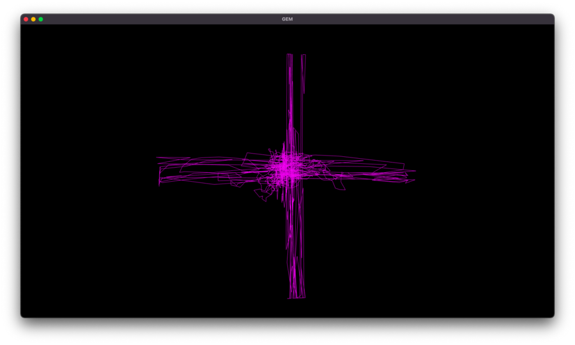Close the GEM window with red button
Screen dimensions: 575x345
pos(26,19)
